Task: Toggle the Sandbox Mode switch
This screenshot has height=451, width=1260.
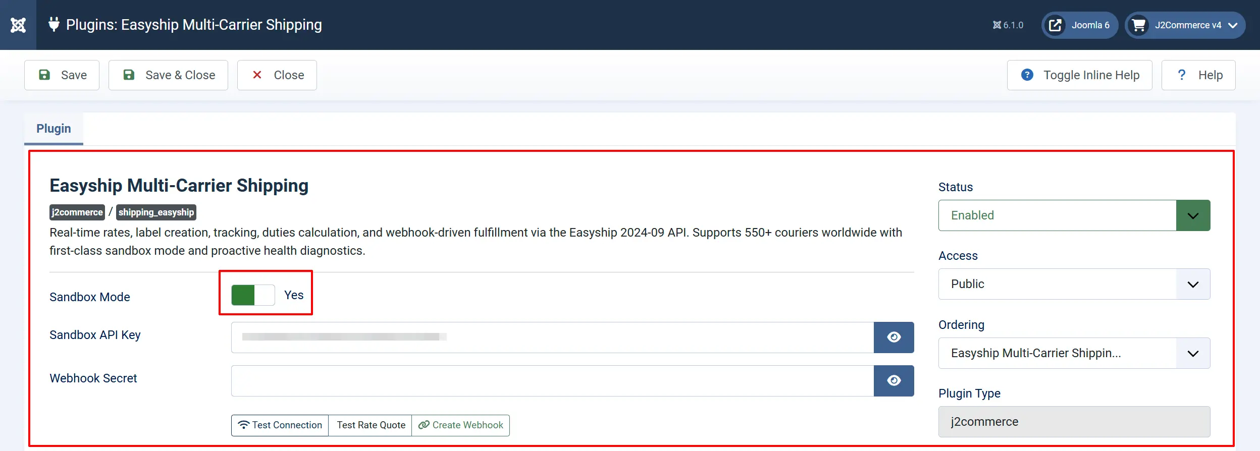Action: click(x=253, y=295)
